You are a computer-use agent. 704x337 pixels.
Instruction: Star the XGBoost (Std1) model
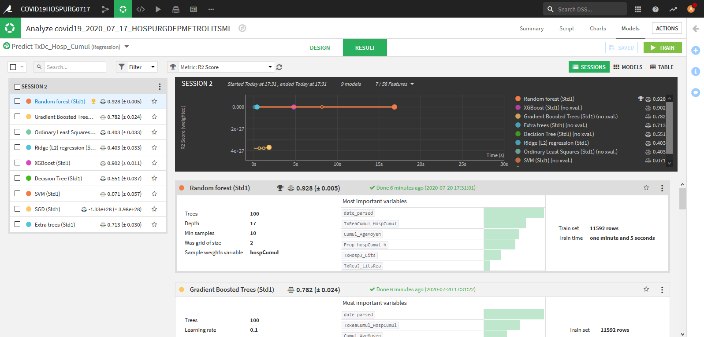[x=154, y=163]
